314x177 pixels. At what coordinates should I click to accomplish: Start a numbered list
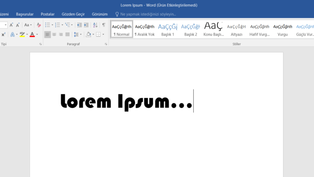[57, 25]
